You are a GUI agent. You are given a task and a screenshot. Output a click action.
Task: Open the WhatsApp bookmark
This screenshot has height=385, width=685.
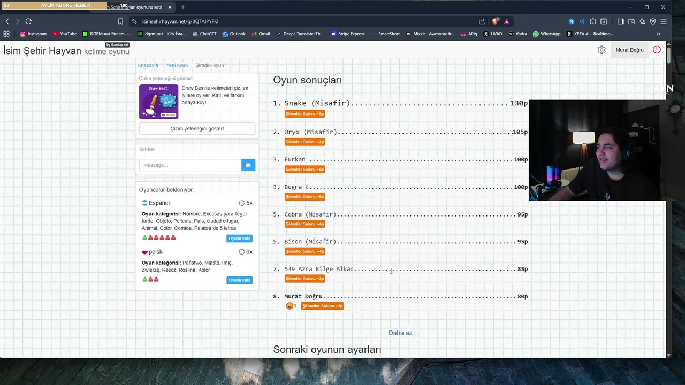[x=546, y=34]
